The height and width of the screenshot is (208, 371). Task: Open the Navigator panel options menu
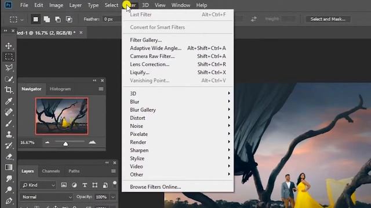[x=101, y=89]
